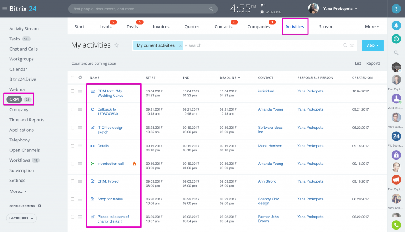
Task: Click the working status flag icon
Action: (263, 5)
